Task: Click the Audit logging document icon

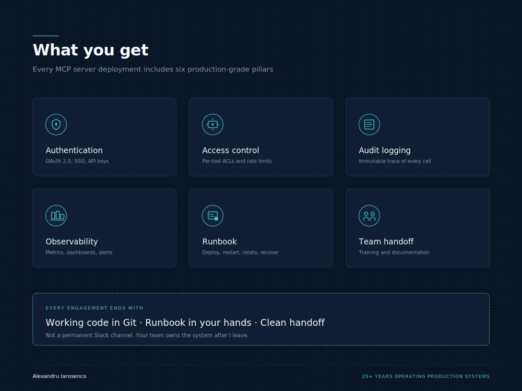Action: tap(369, 125)
